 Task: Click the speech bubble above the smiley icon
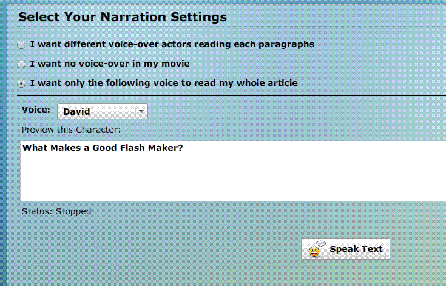click(321, 244)
